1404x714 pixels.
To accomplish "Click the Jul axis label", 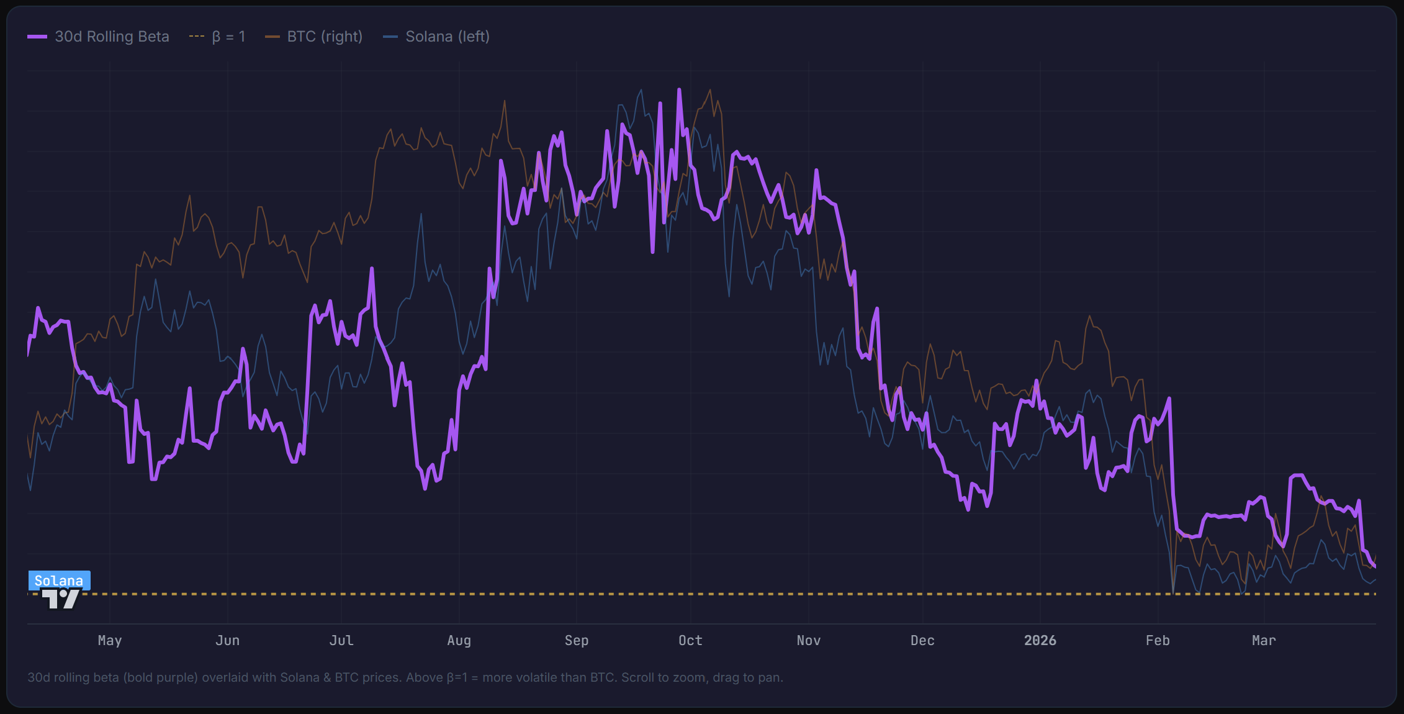I will pos(341,640).
